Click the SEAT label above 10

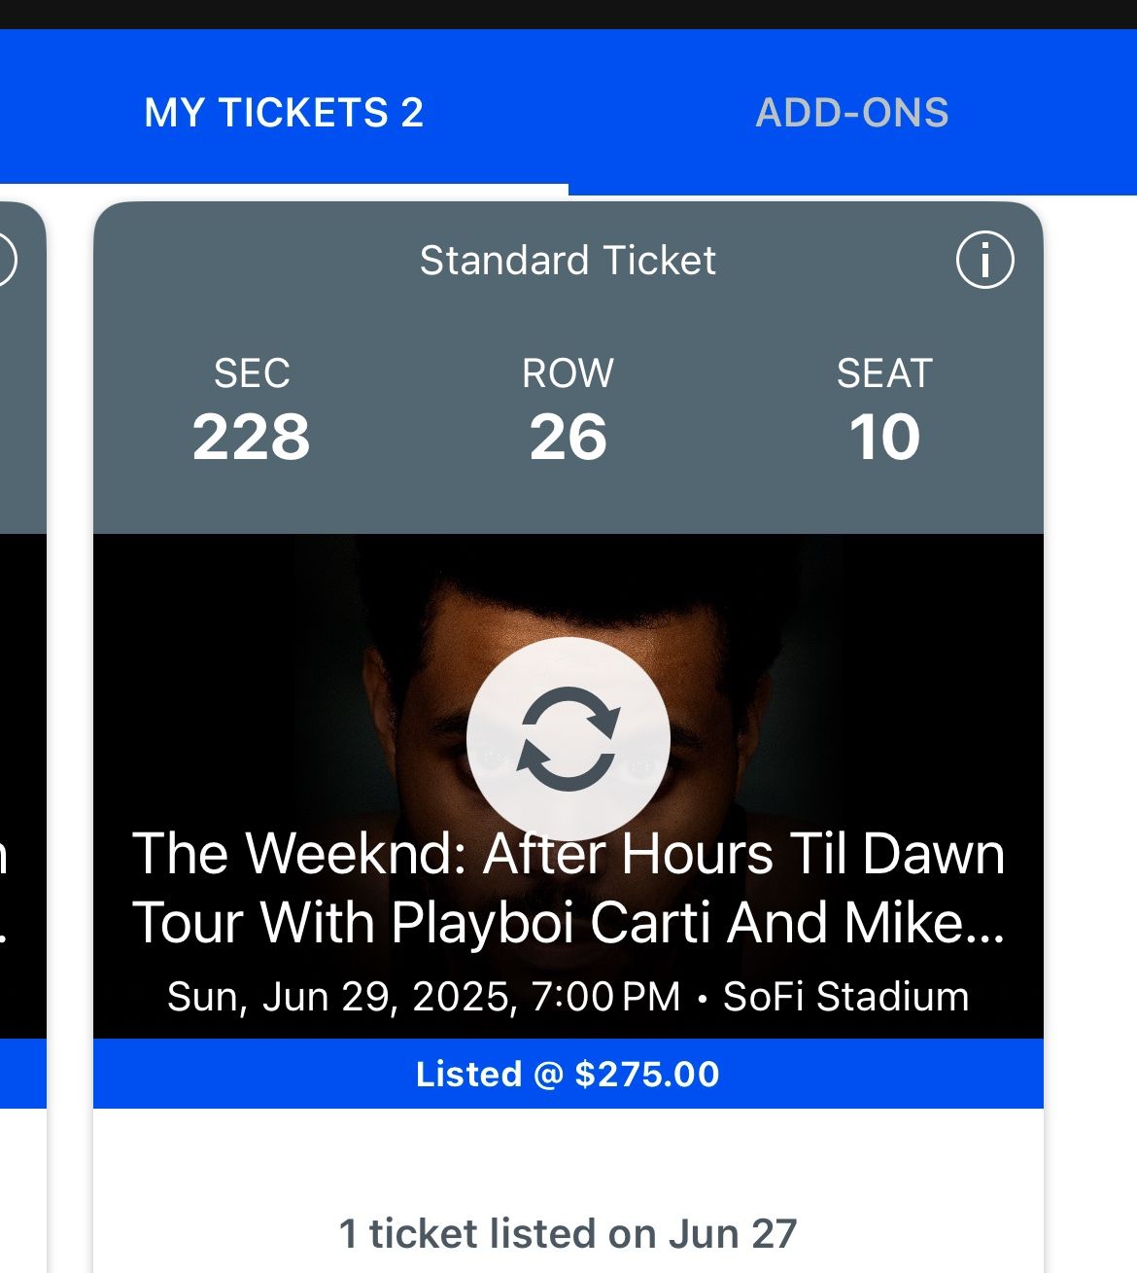(x=884, y=373)
